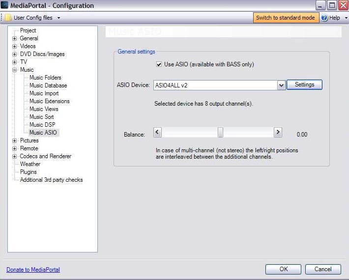The image size is (349, 280).
Task: Expand the DVD Discs/Images node
Action: 15,54
